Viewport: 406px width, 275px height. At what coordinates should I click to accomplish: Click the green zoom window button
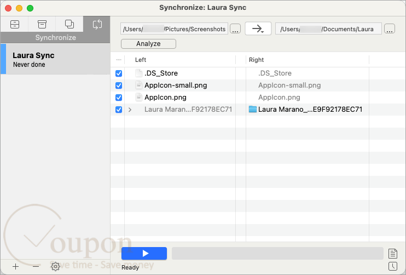pos(30,8)
